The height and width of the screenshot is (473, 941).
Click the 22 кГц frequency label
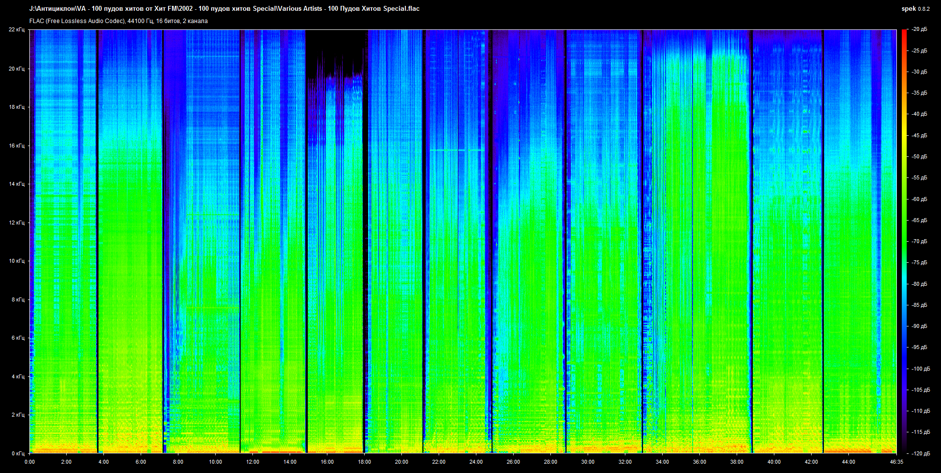tap(16, 30)
